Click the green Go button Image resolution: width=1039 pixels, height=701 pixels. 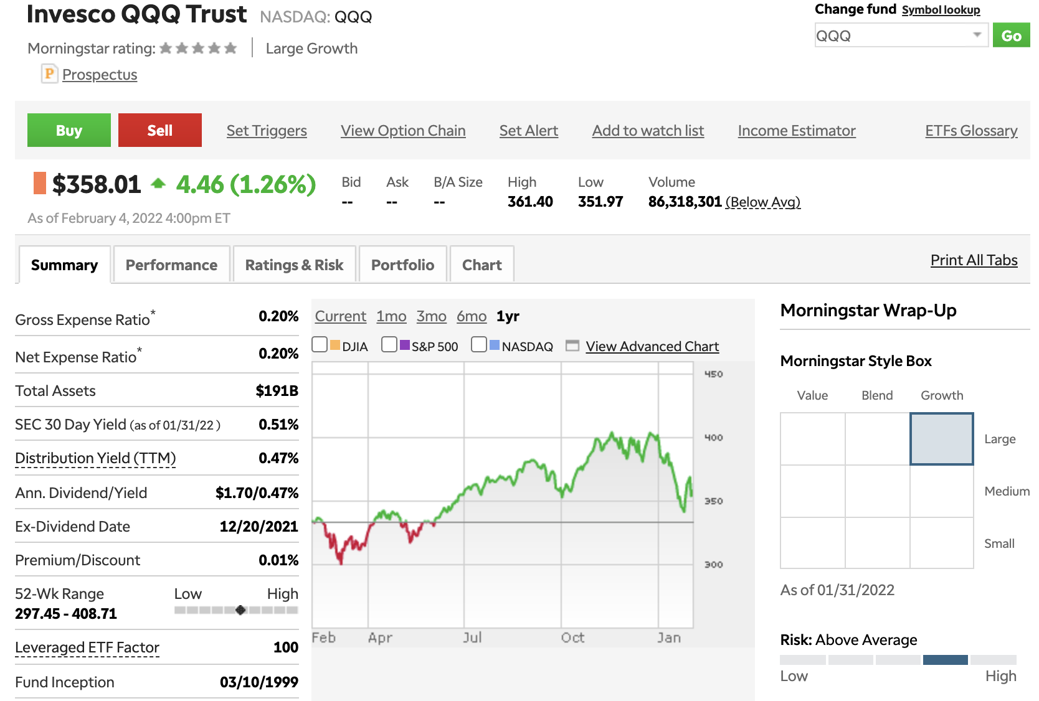tap(1011, 35)
